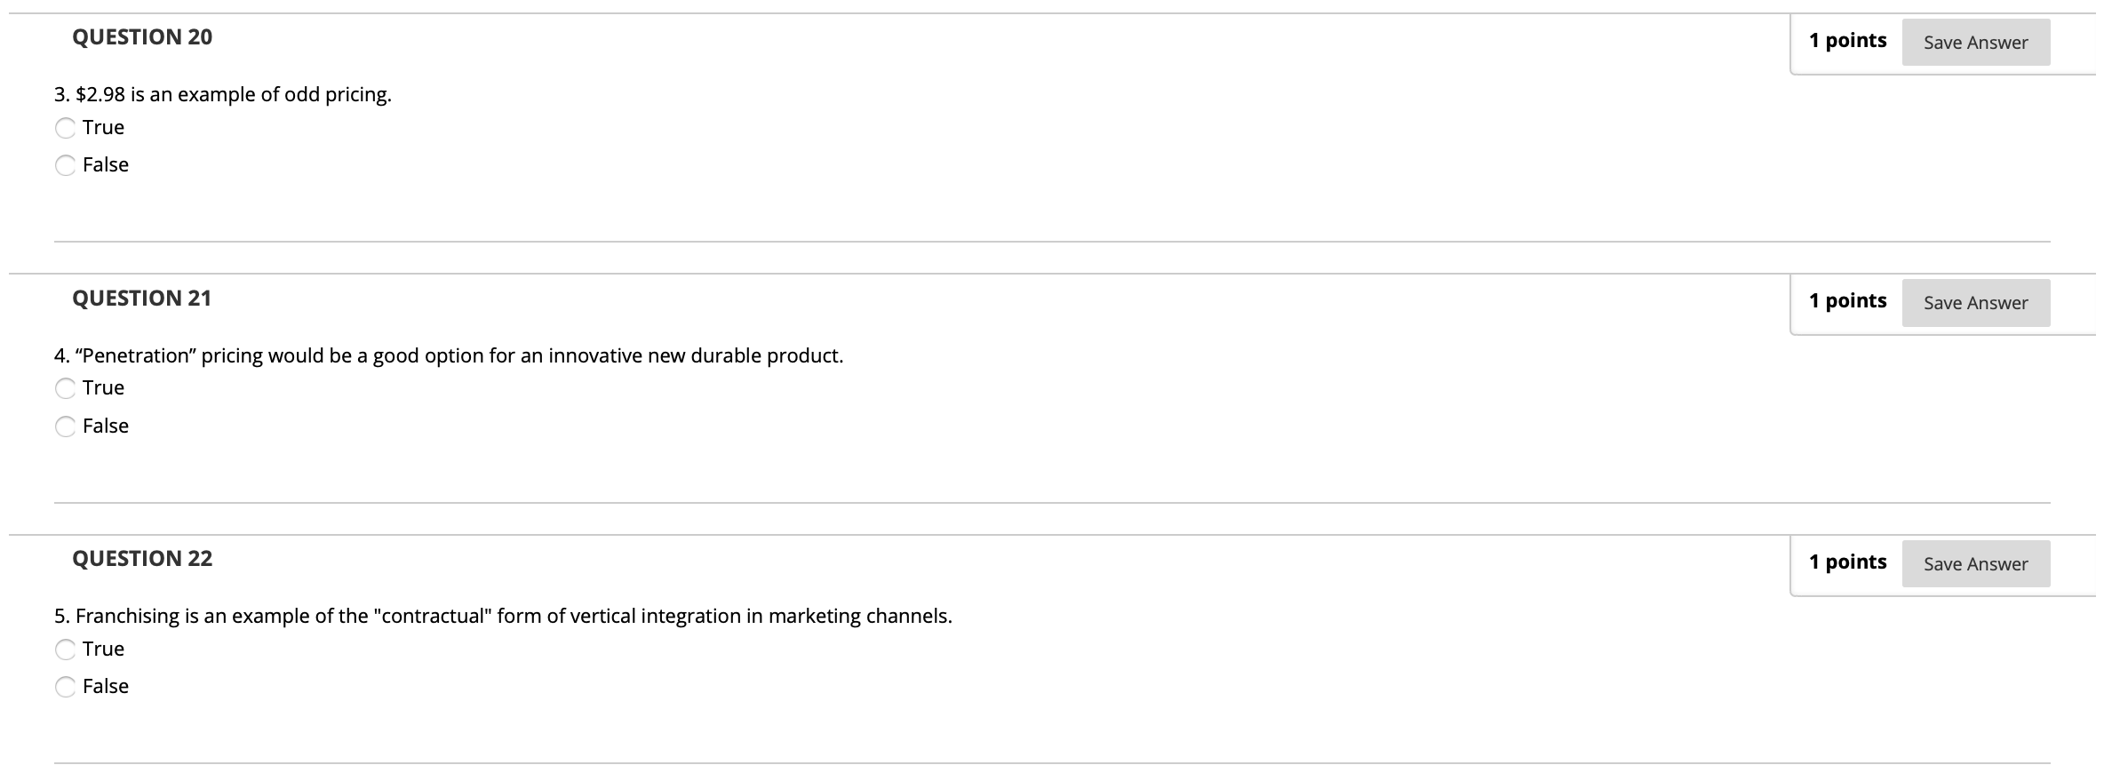Hit Save Answer for Question 22

1975,564
